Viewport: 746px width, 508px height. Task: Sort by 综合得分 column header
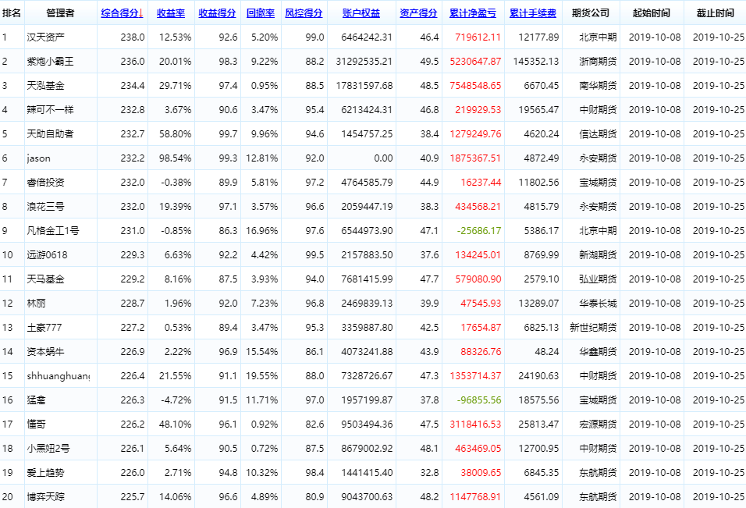[x=123, y=13]
